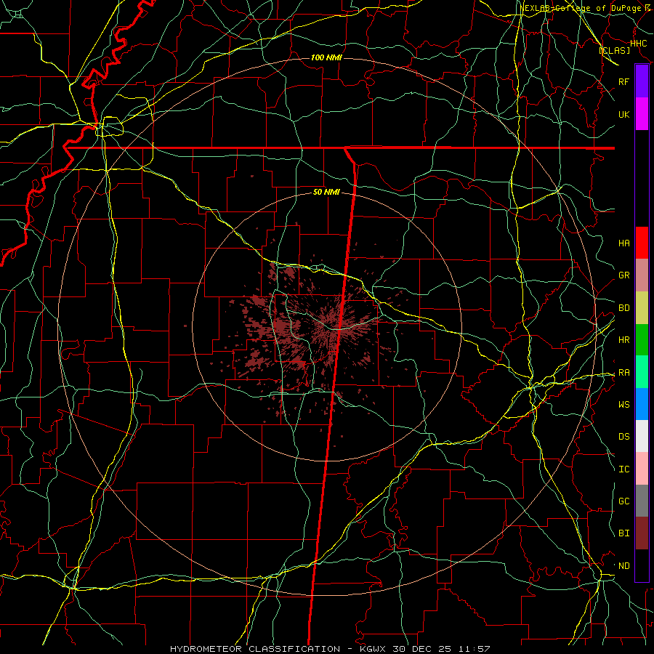Click the GC legend label
This screenshot has width=654, height=654.
pyautogui.click(x=623, y=501)
